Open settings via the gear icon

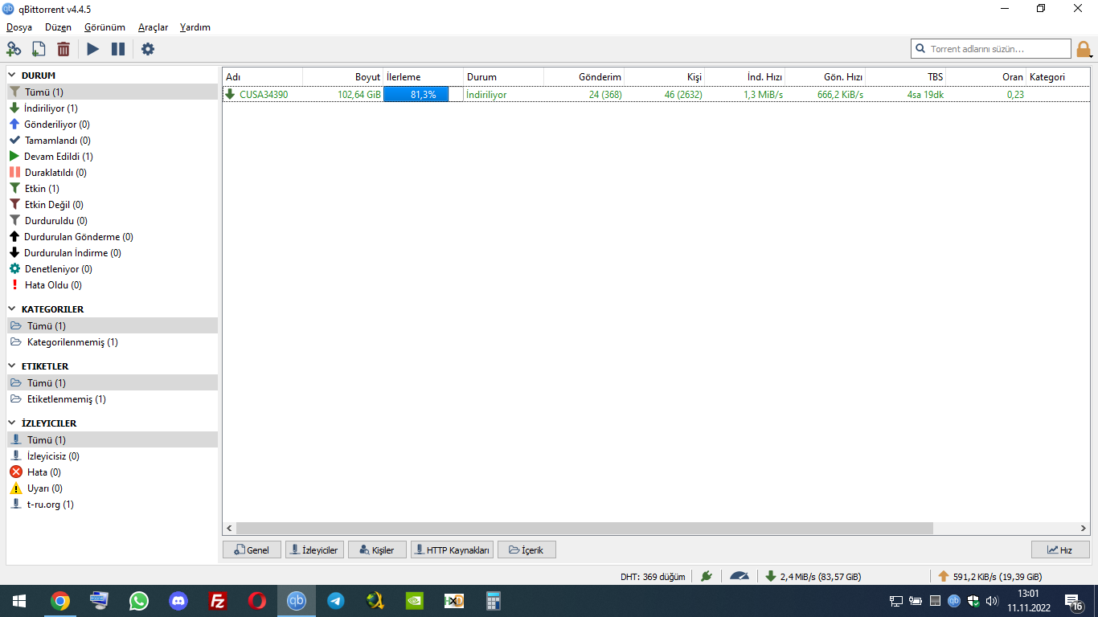[x=148, y=49]
